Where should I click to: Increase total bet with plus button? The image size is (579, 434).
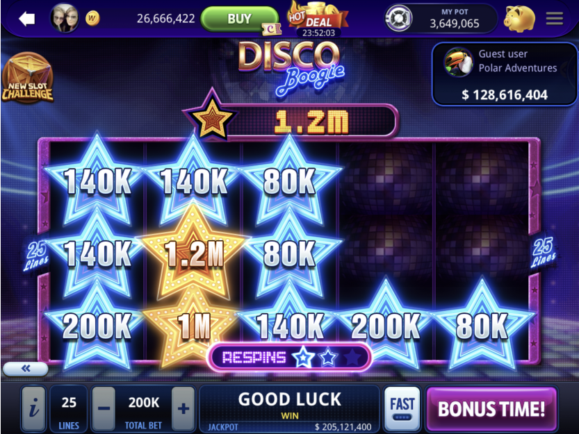coord(184,408)
